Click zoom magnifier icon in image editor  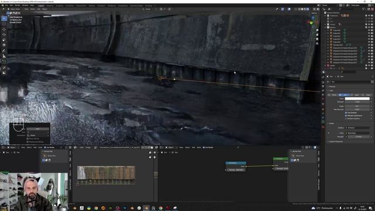[x=150, y=152]
